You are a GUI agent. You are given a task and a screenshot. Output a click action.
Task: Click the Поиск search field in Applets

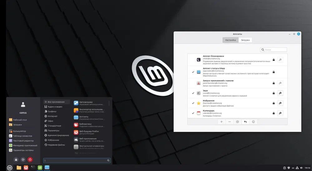click(x=274, y=50)
